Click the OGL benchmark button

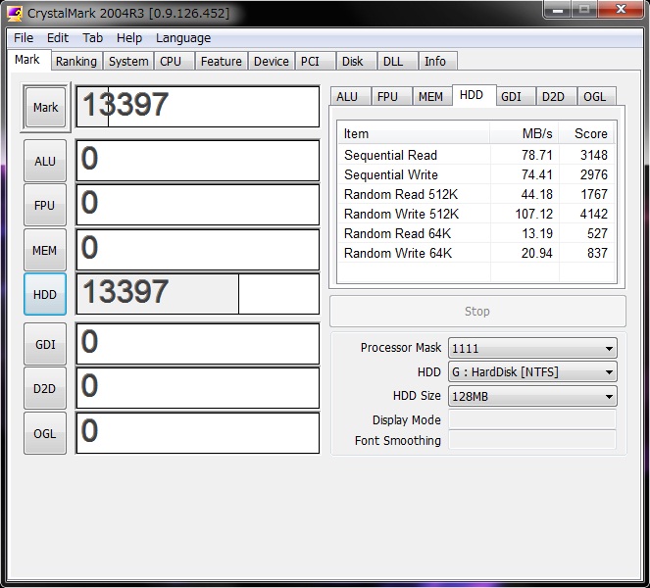pos(45,433)
